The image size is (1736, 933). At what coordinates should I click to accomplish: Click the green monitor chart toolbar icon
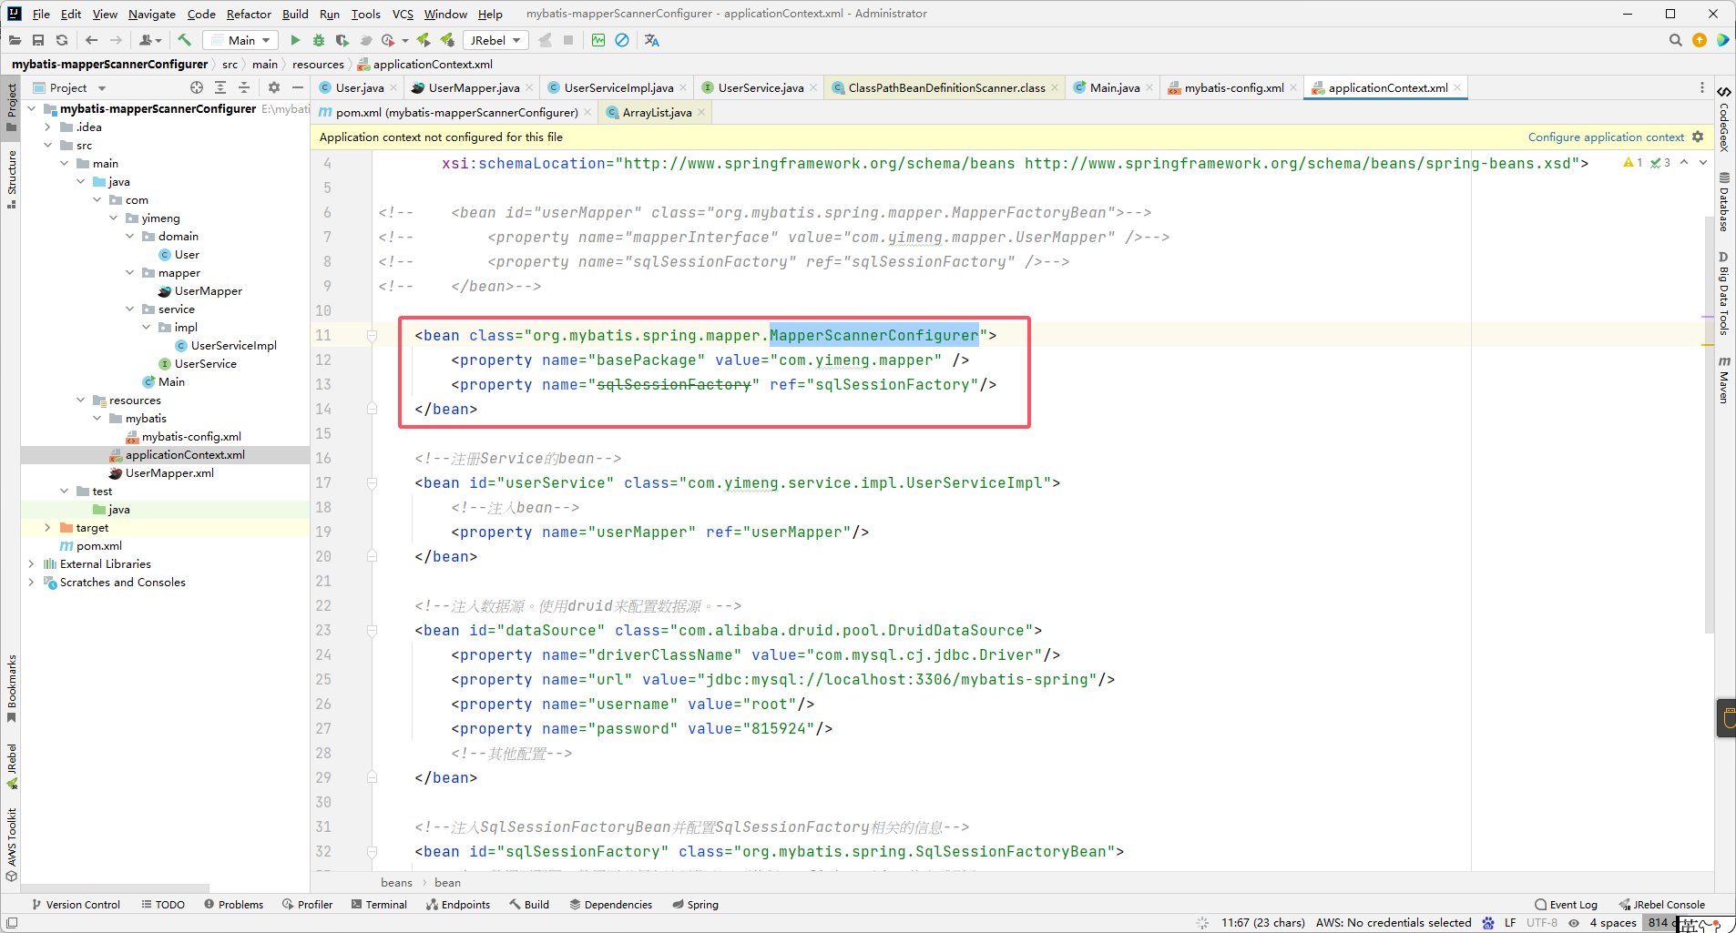tap(598, 40)
